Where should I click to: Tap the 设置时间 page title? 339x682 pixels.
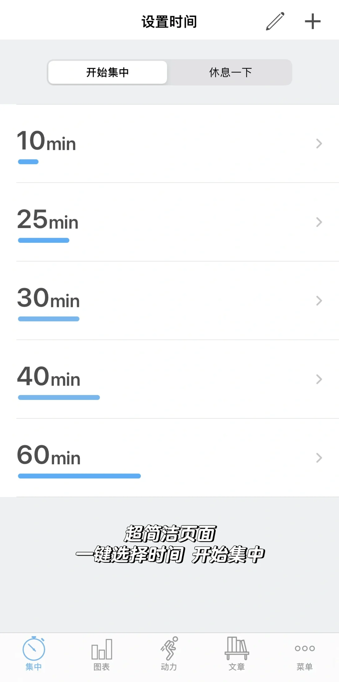(169, 22)
